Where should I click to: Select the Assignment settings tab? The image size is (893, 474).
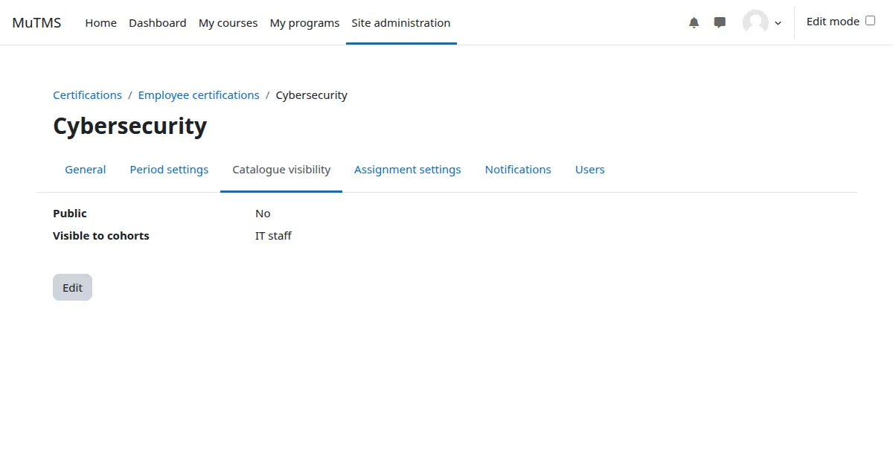click(x=407, y=170)
